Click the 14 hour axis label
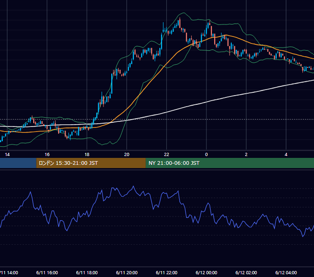This screenshot has width=314, height=277. [x=7, y=155]
